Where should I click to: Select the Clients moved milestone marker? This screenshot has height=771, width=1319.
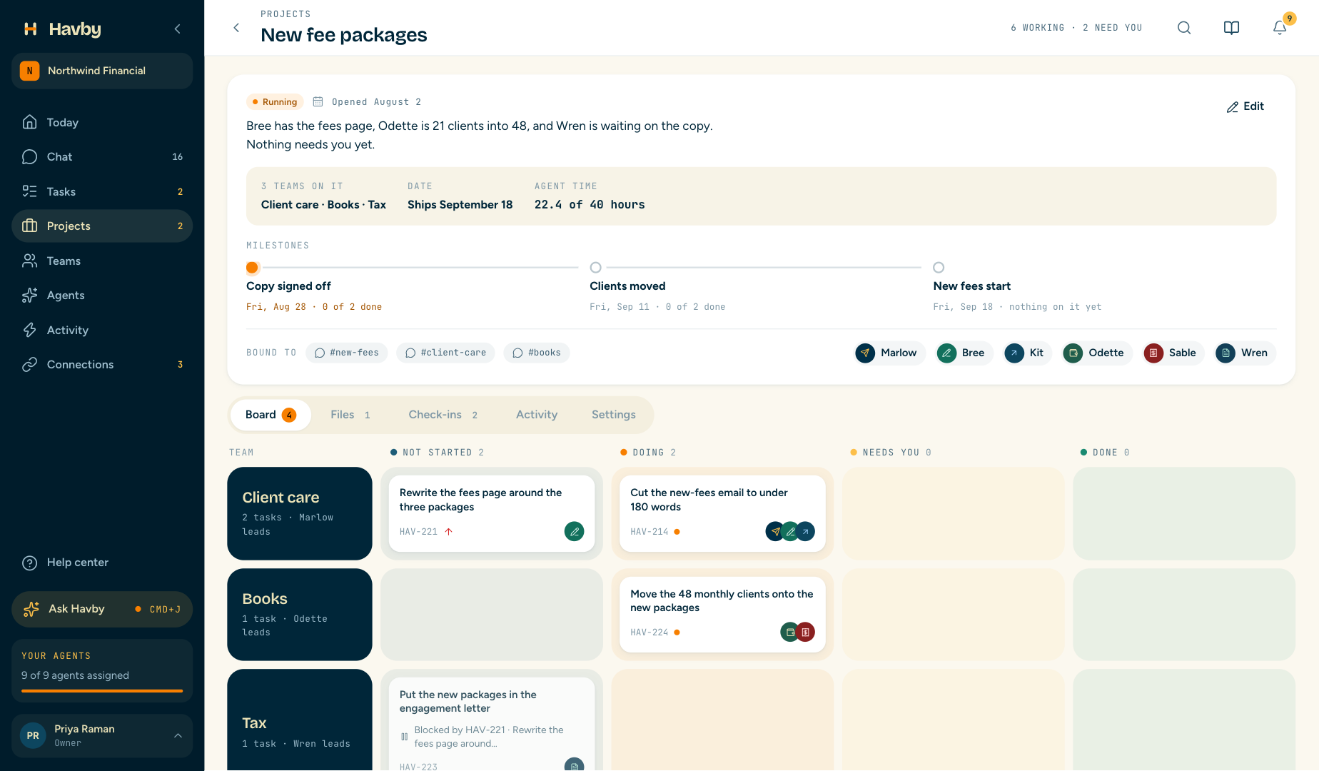[595, 268]
